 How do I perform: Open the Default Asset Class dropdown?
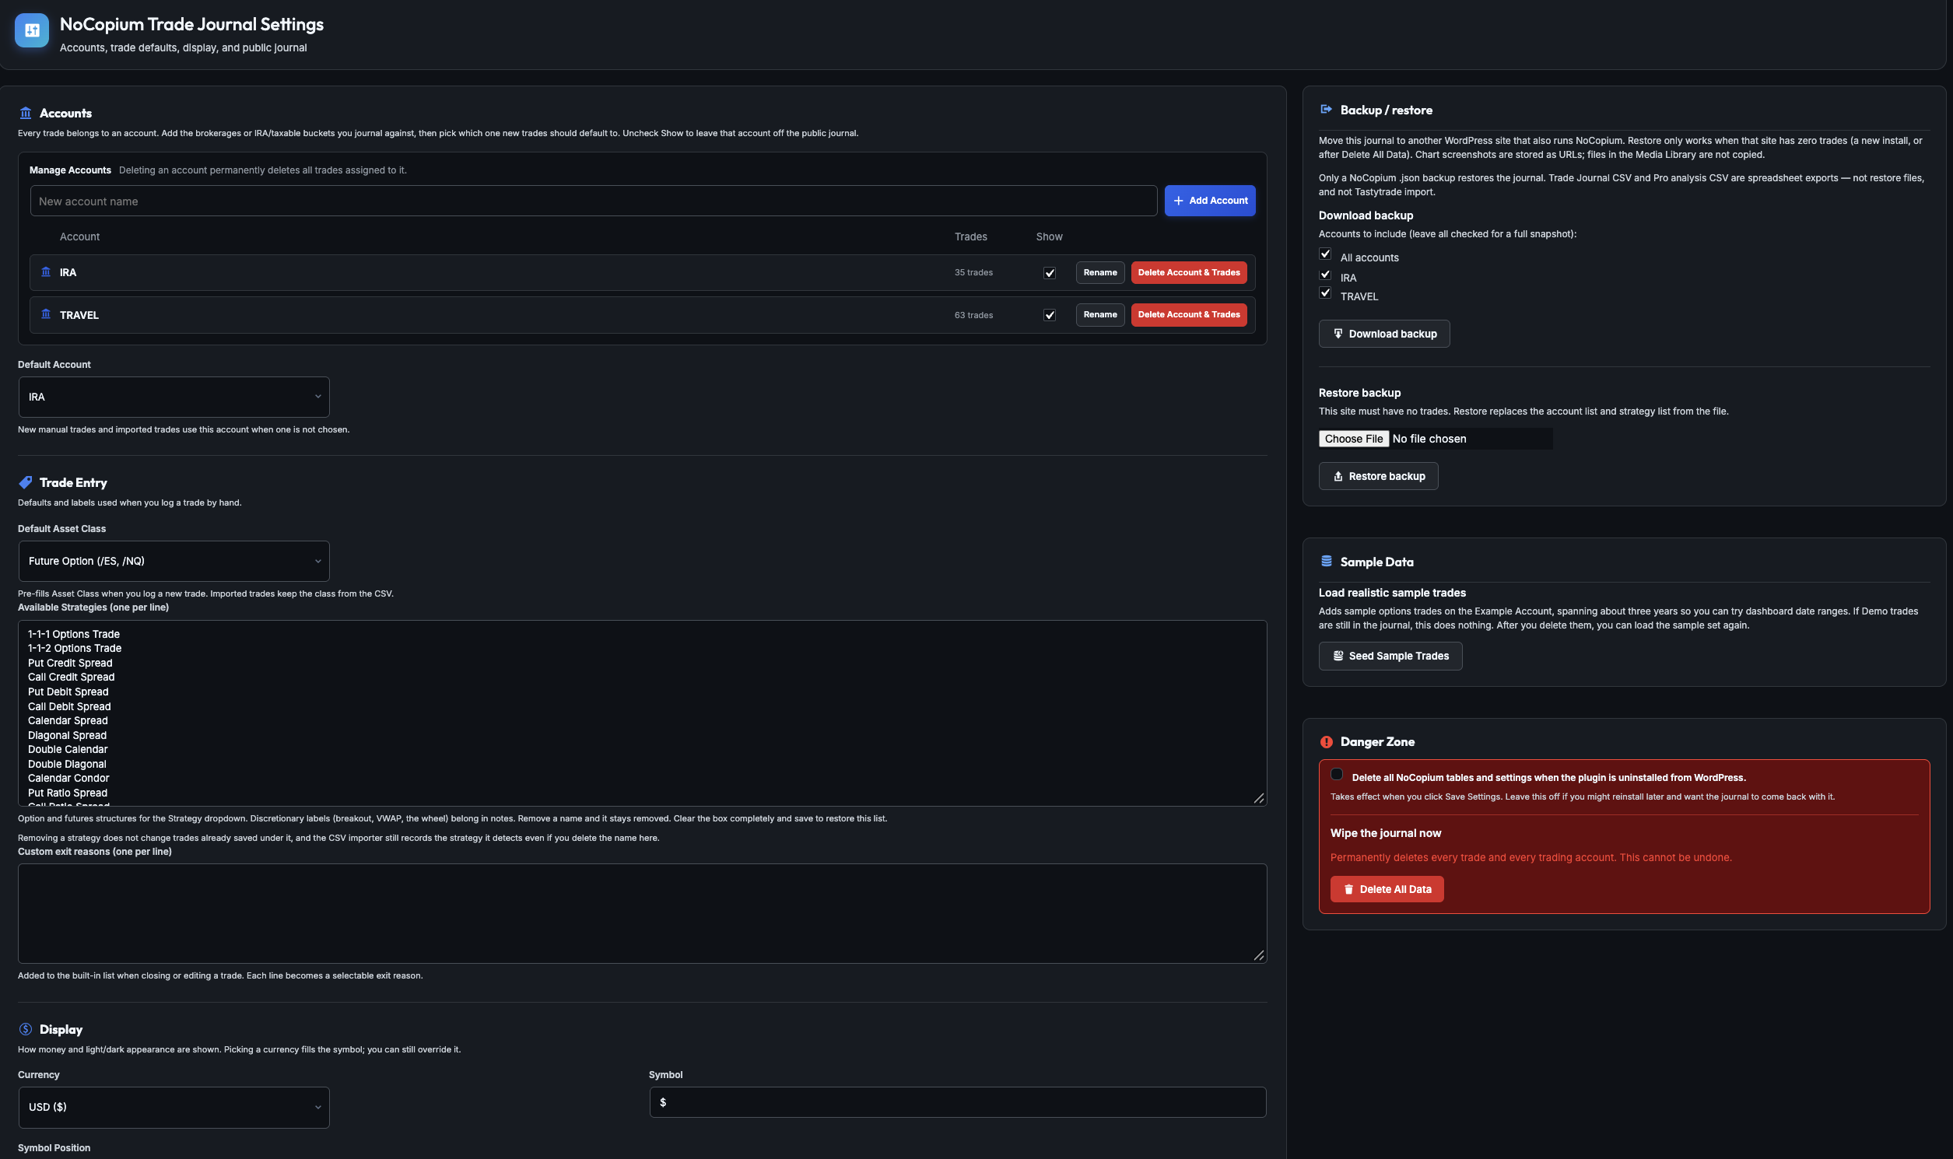tap(174, 561)
